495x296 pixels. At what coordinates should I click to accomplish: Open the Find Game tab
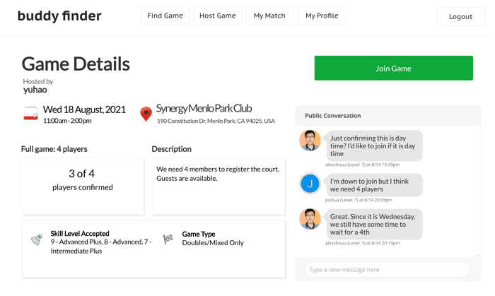tap(165, 16)
